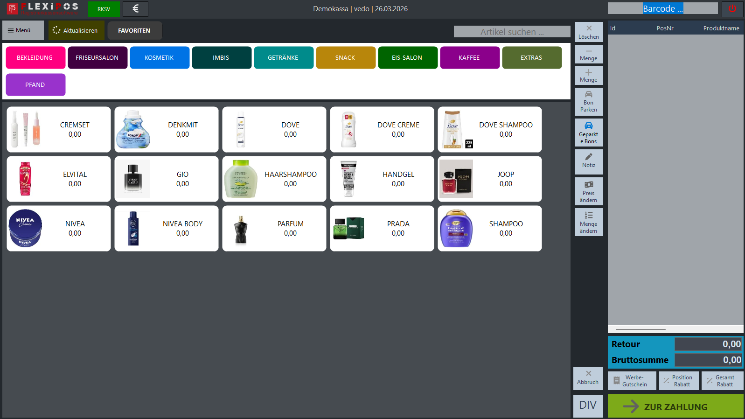Image resolution: width=745 pixels, height=419 pixels.
Task: Toggle the green RKSV status button
Action: pyautogui.click(x=104, y=9)
